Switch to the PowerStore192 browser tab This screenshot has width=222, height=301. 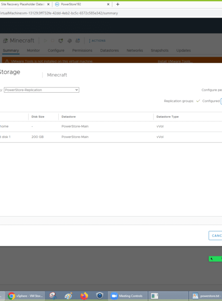click(82, 4)
